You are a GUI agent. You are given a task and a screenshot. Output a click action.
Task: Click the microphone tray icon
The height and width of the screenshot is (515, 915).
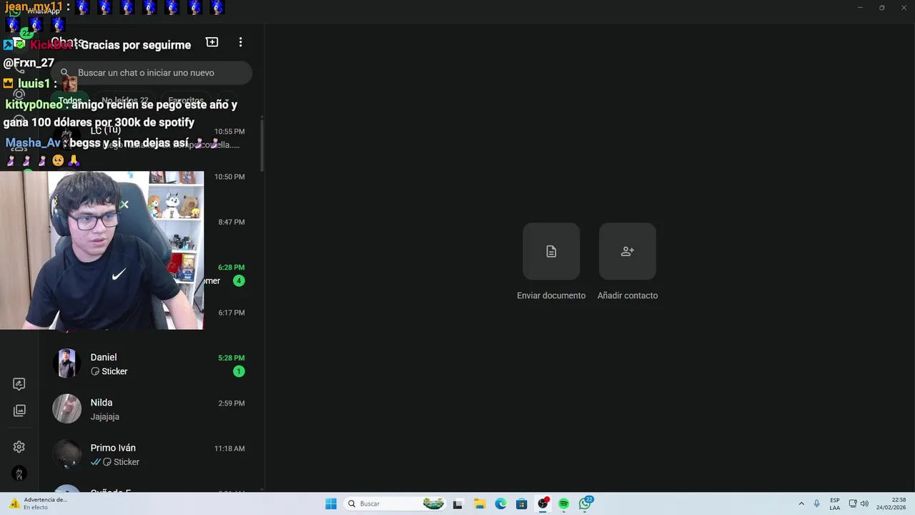(816, 504)
